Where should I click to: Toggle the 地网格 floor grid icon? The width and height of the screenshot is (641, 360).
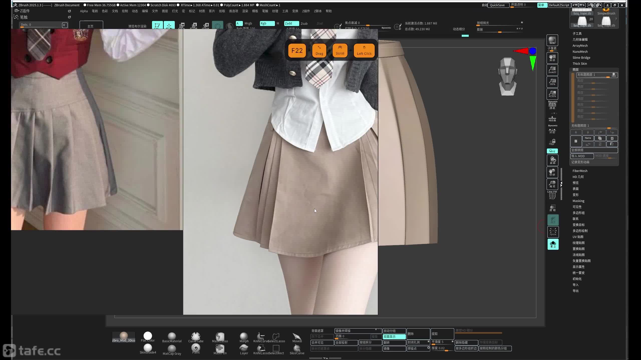tap(552, 118)
